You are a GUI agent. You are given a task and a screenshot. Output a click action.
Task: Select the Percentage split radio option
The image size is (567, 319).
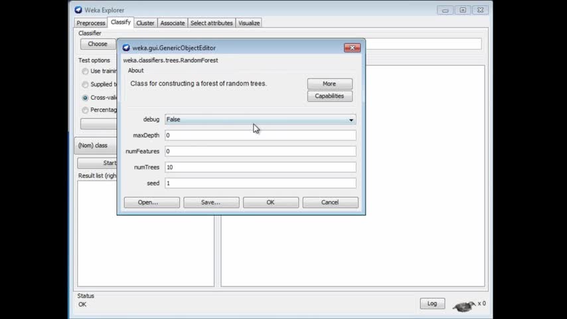tap(85, 110)
